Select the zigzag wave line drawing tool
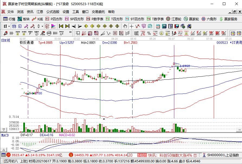 pyautogui.click(x=109, y=33)
